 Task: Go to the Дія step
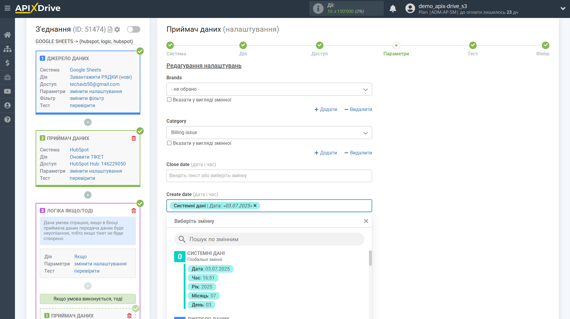point(243,45)
